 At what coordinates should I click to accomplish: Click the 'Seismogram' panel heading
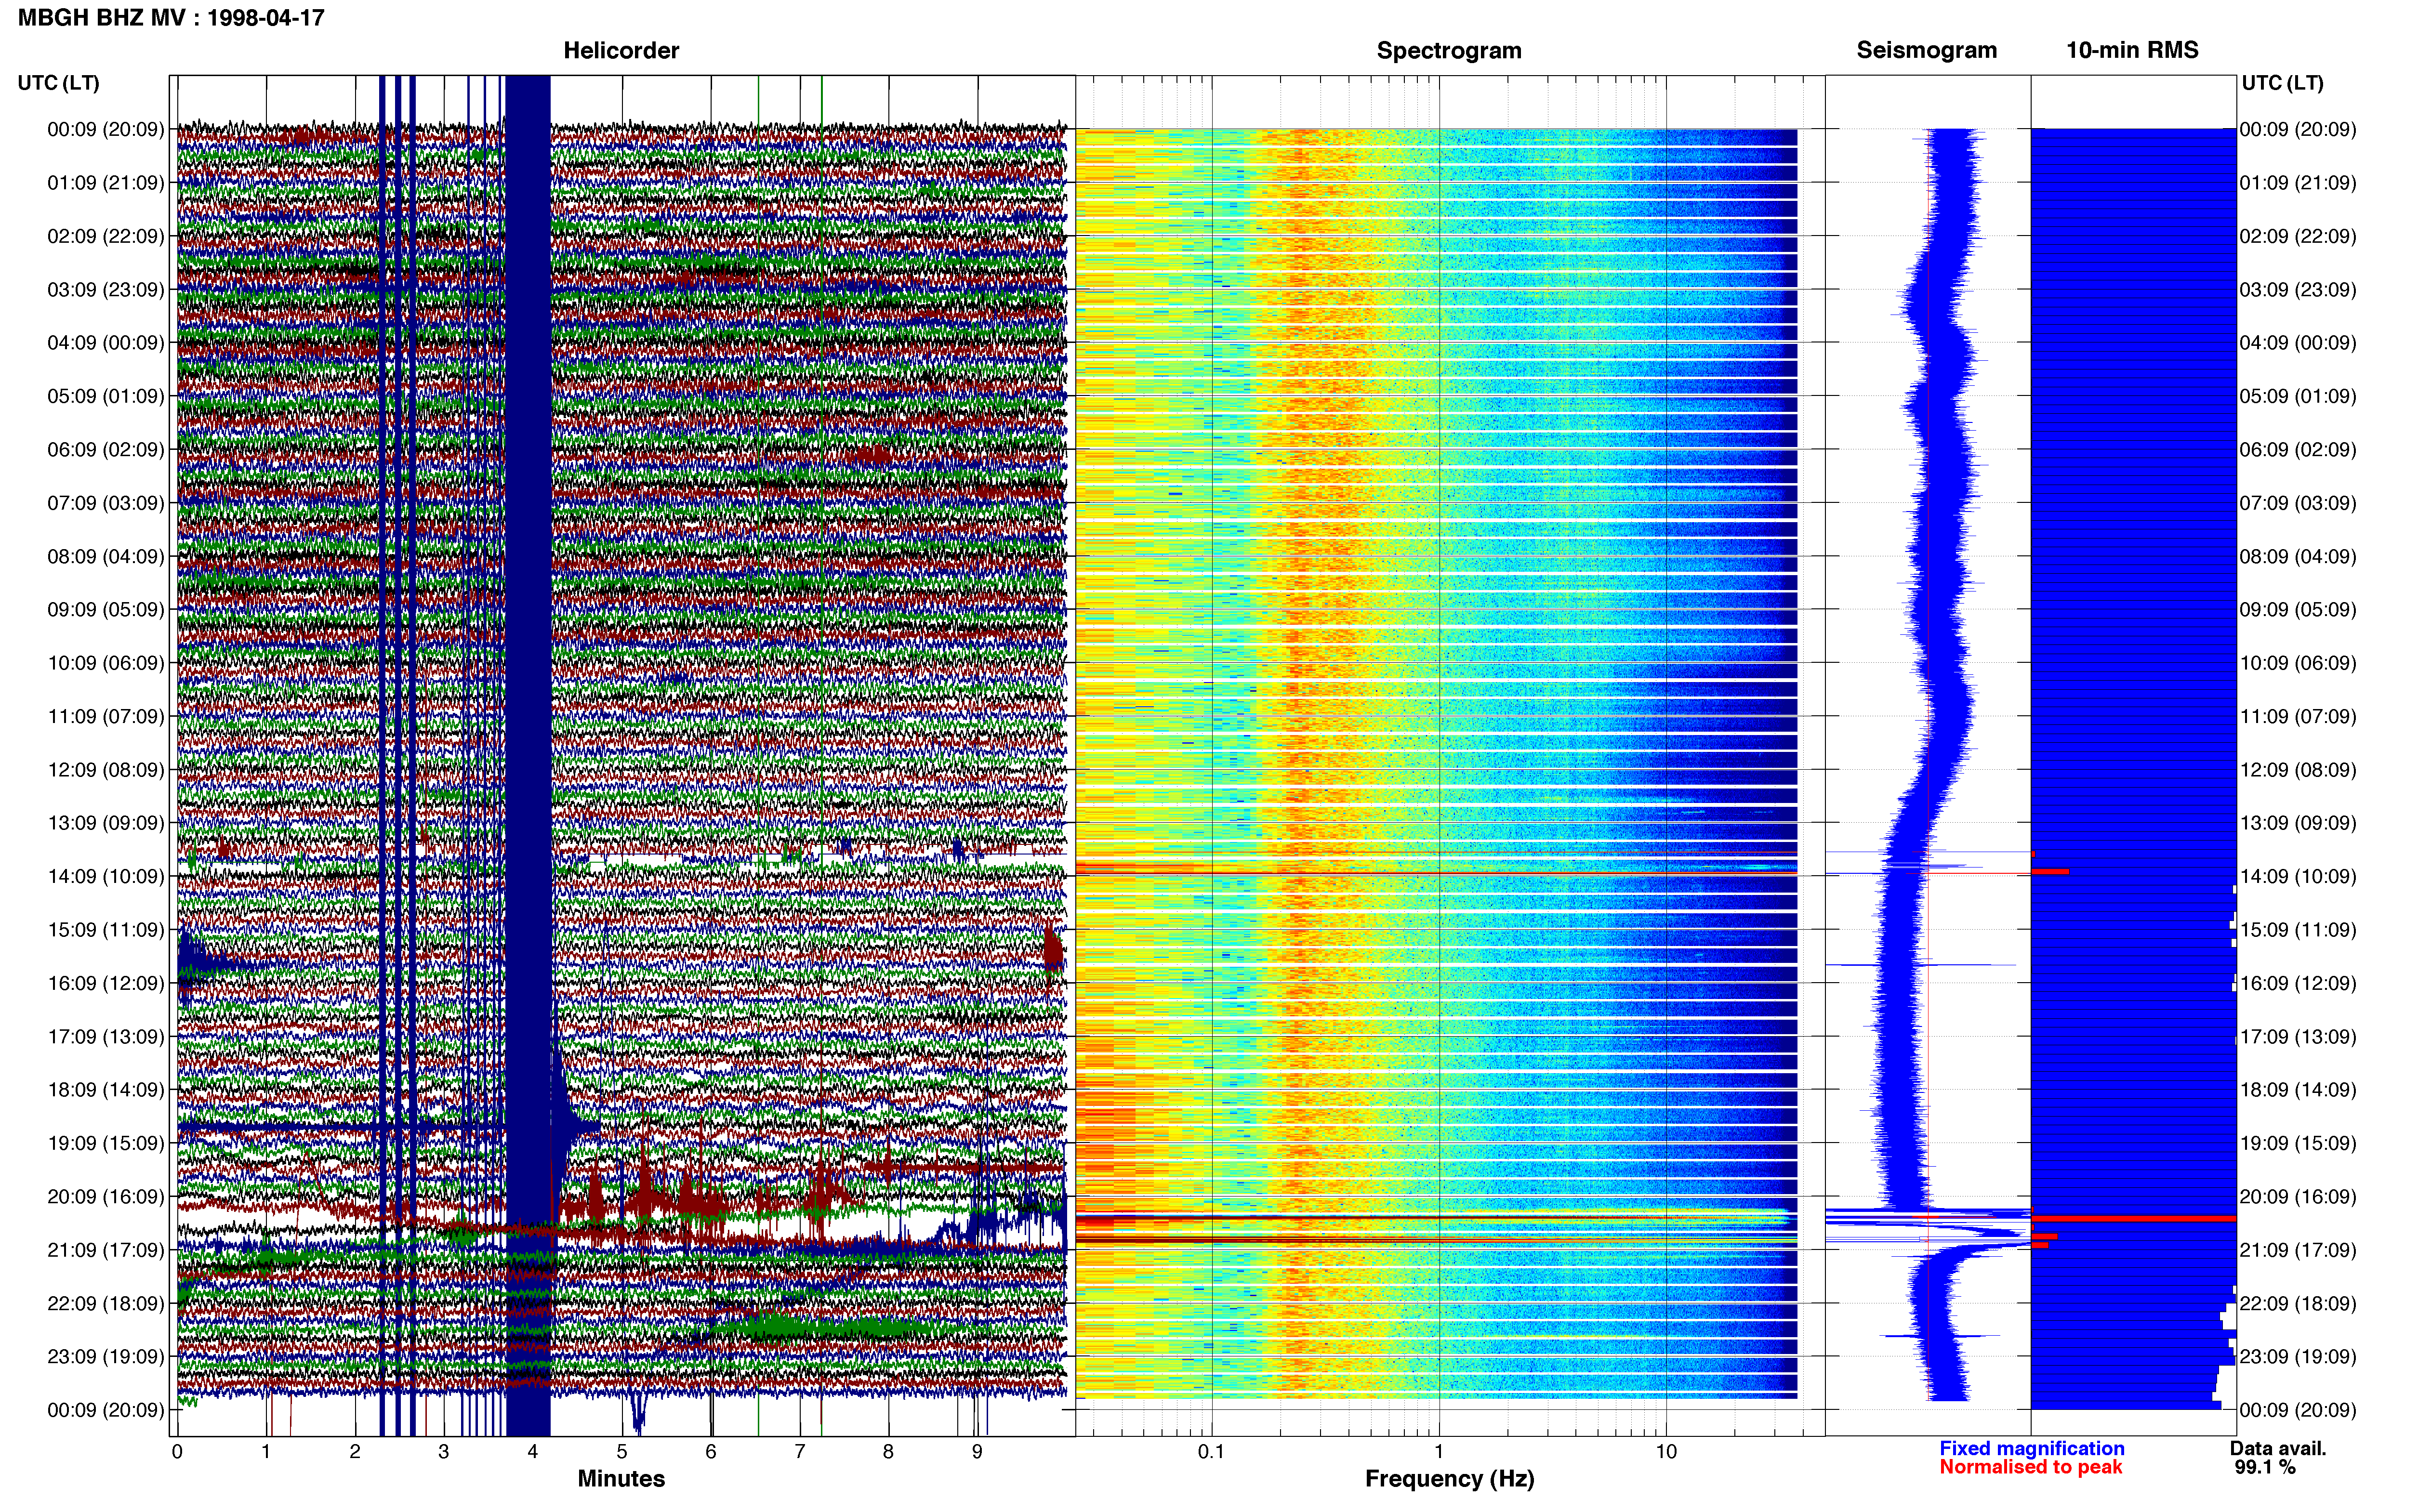click(x=1926, y=50)
